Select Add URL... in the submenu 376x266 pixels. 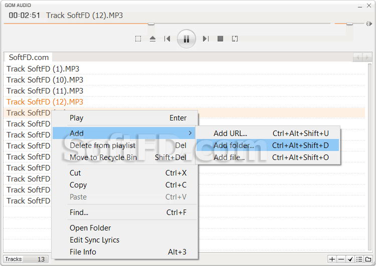pos(268,133)
